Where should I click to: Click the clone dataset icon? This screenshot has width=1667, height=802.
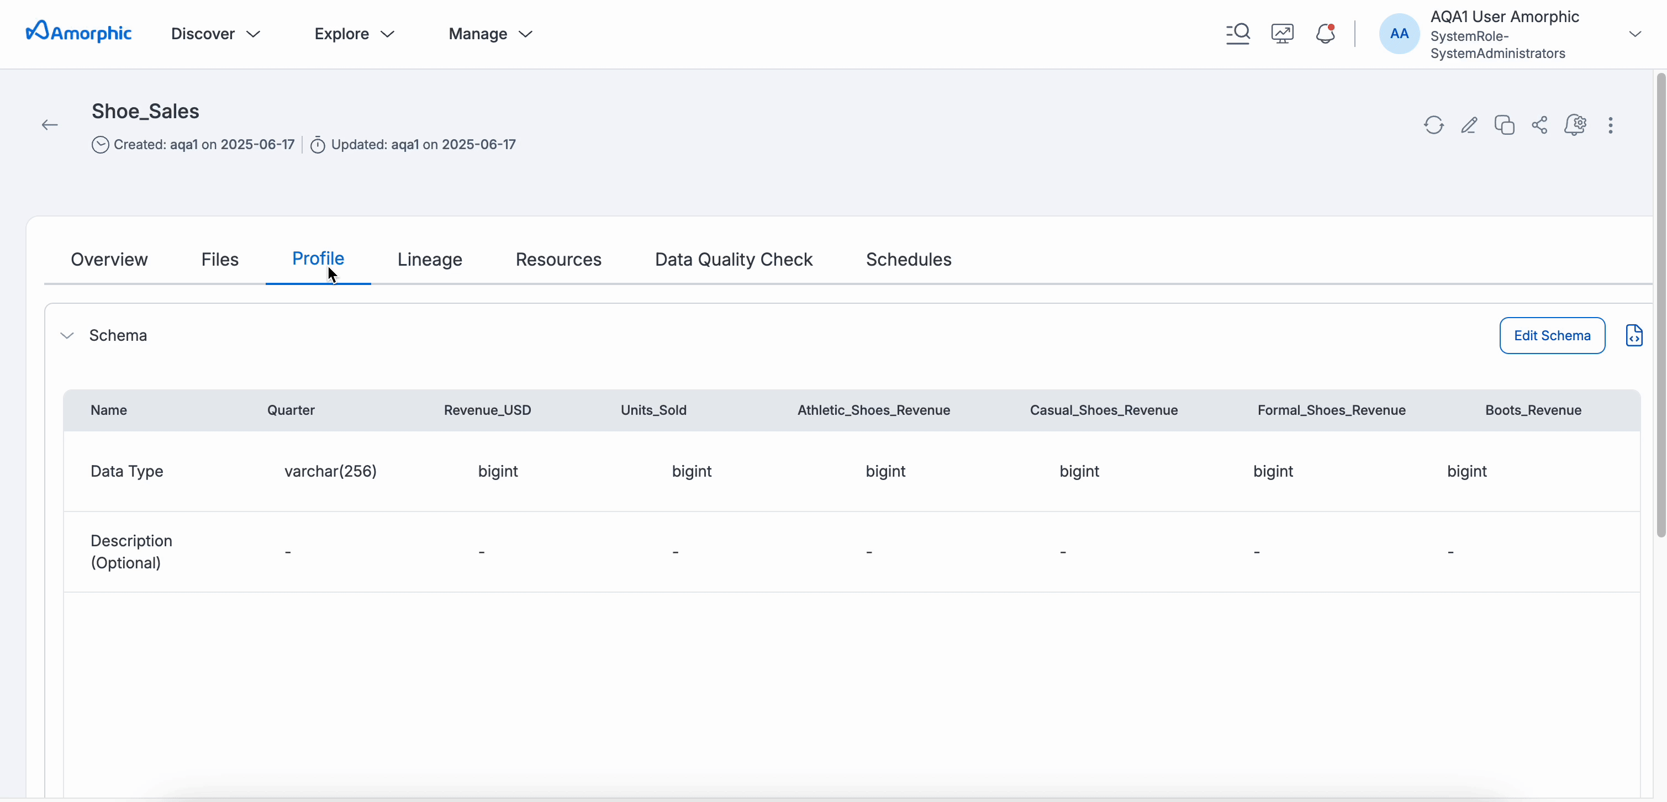pyautogui.click(x=1504, y=125)
